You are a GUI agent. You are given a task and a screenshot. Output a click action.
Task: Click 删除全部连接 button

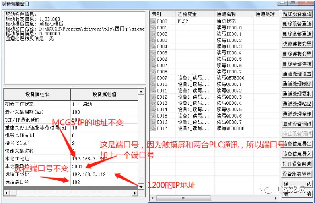297,64
